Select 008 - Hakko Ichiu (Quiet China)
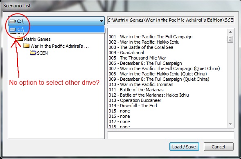Viewport: 241px width, 159px height. [158, 74]
